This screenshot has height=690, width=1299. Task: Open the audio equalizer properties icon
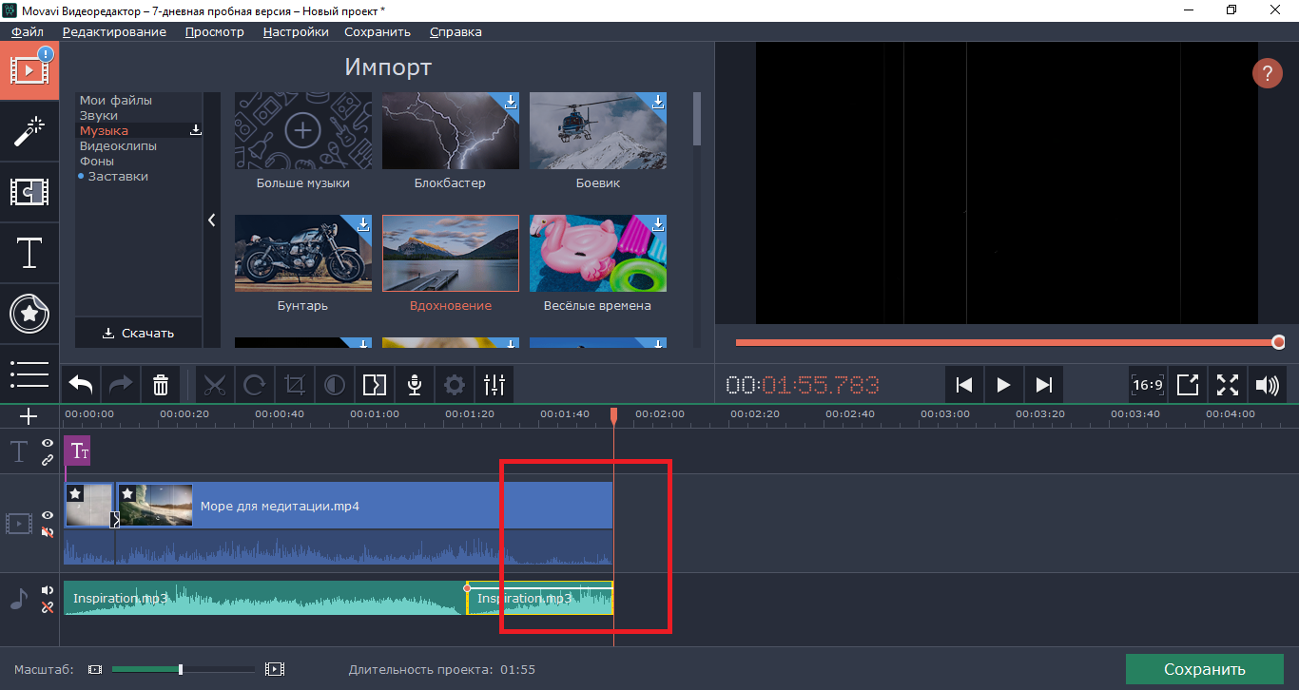[x=494, y=385]
